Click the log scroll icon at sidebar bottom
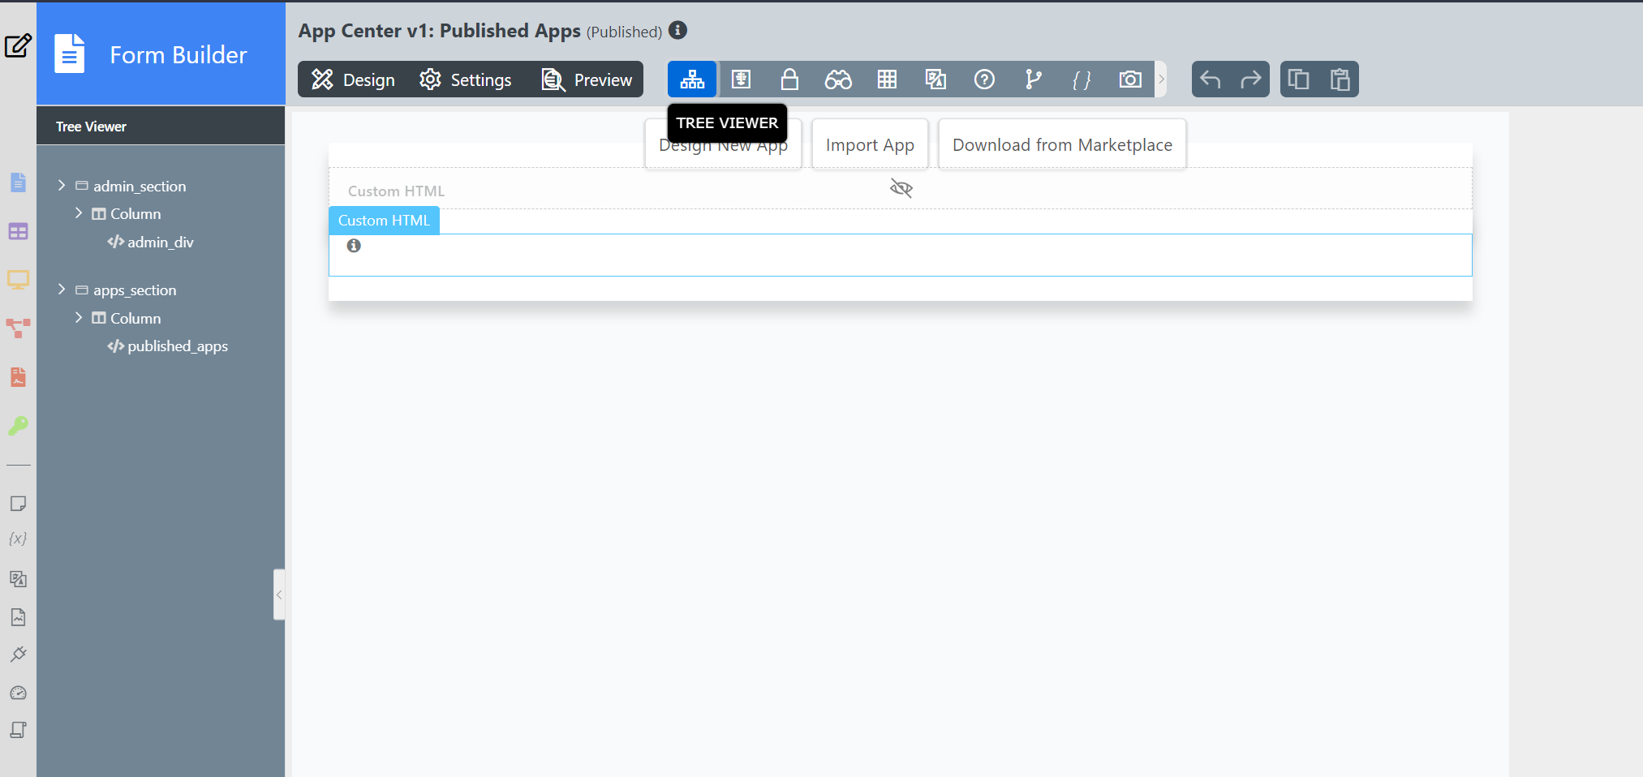The height and width of the screenshot is (777, 1643). (x=18, y=730)
